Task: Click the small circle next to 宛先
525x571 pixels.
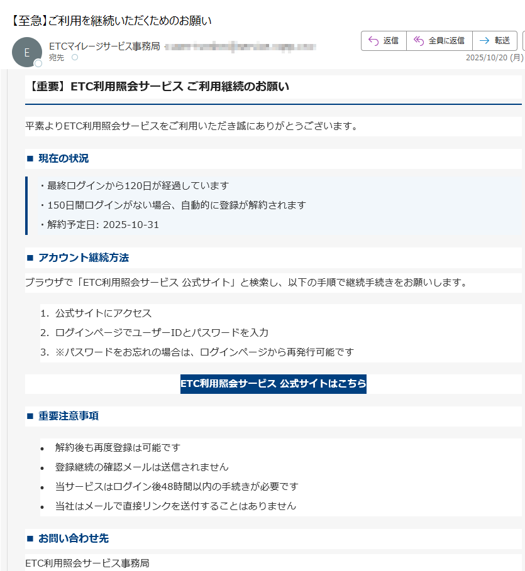Action: pyautogui.click(x=75, y=57)
